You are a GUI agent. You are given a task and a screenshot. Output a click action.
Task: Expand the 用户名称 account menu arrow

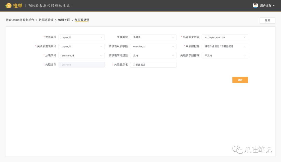tap(274, 6)
